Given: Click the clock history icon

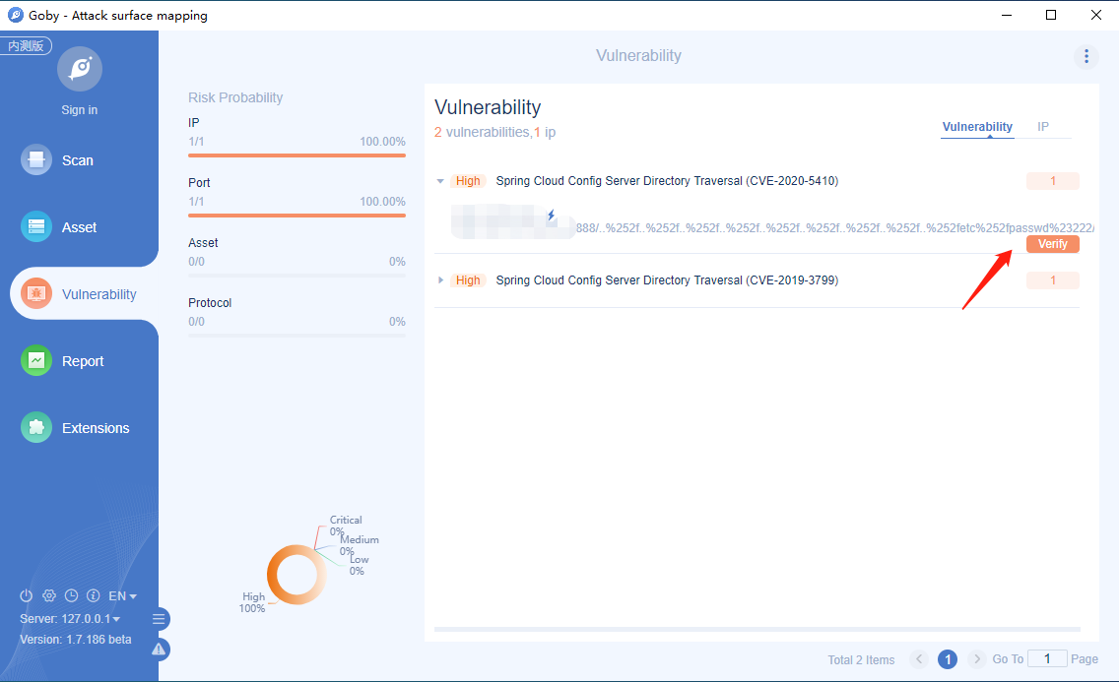Looking at the screenshot, I should tap(71, 595).
